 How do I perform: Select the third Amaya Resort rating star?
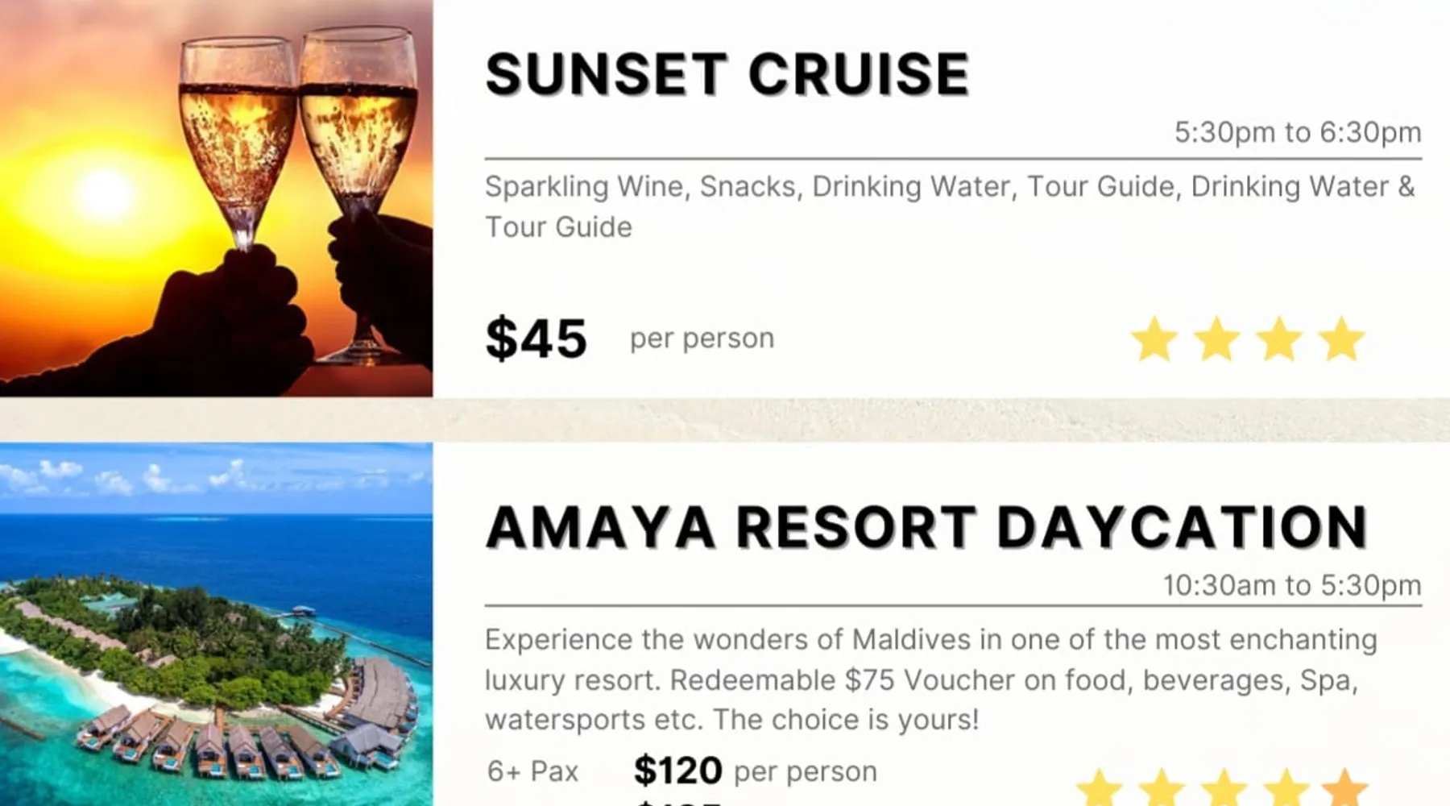tap(1224, 788)
